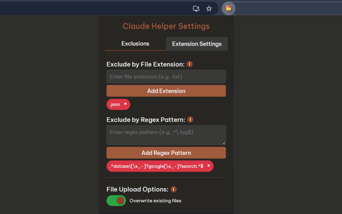Focus the regex pattern text area
Viewport: 342px width, 214px height.
pyautogui.click(x=166, y=135)
